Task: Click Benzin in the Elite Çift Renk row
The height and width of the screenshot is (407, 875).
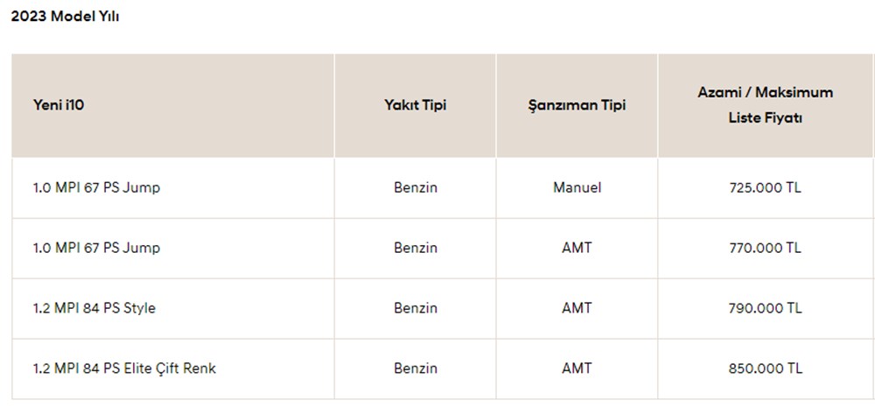Action: click(415, 368)
